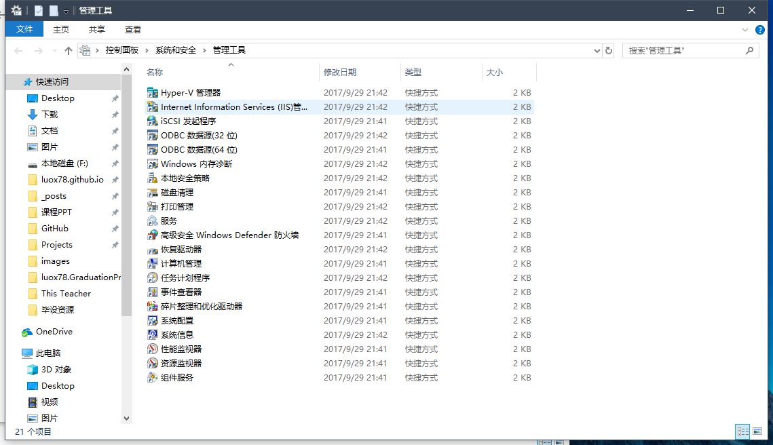Click the 磁盘清理 icon
773x445 pixels.
point(152,193)
